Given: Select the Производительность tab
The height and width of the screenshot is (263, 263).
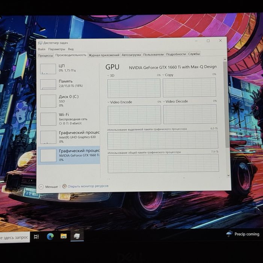Looking at the screenshot, I should (x=71, y=55).
